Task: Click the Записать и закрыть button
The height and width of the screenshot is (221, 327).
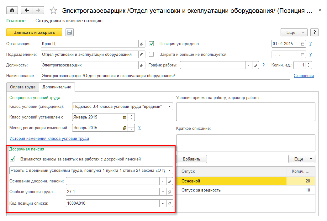Action: point(34,32)
